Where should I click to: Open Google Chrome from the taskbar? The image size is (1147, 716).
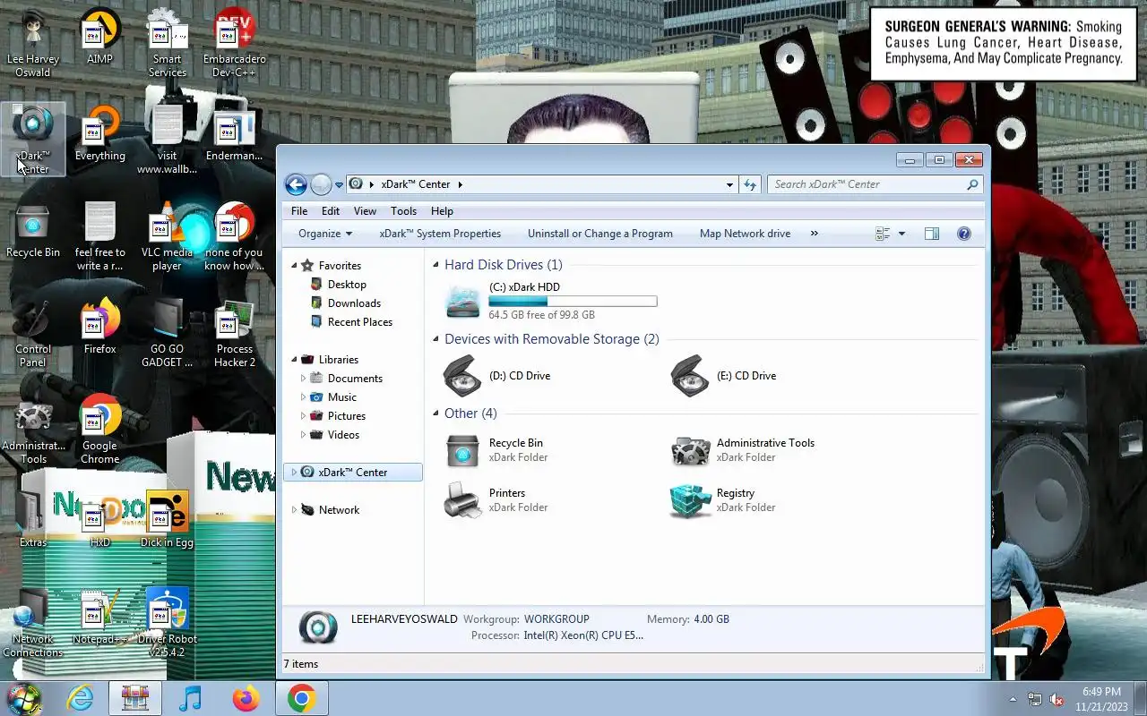click(302, 698)
